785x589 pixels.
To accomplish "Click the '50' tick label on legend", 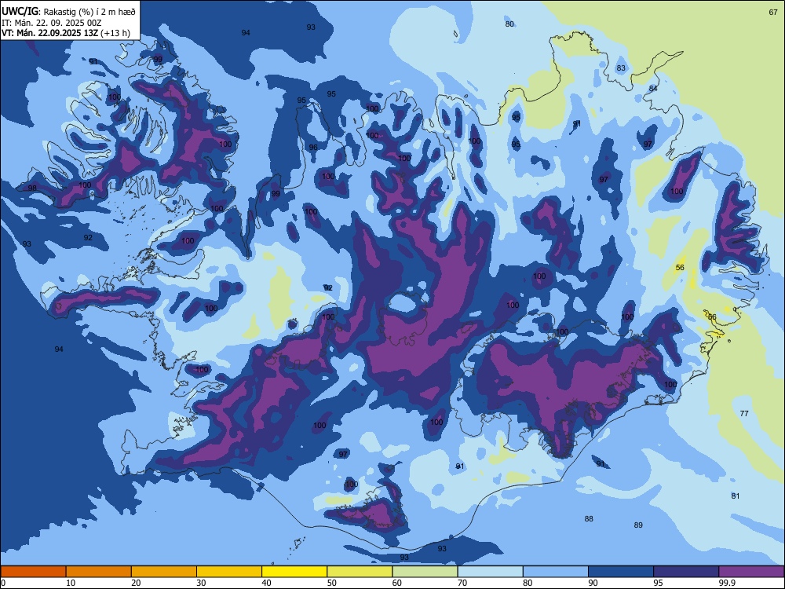I will (x=332, y=583).
